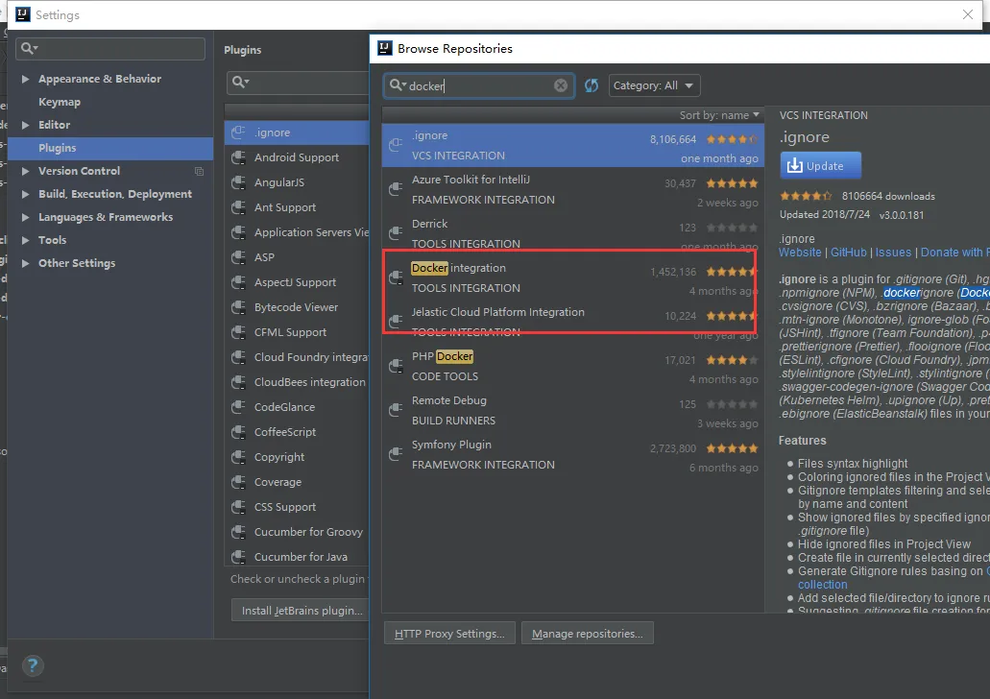This screenshot has width=990, height=699.
Task: Click plugin icon of Docker integration result
Action: click(396, 277)
